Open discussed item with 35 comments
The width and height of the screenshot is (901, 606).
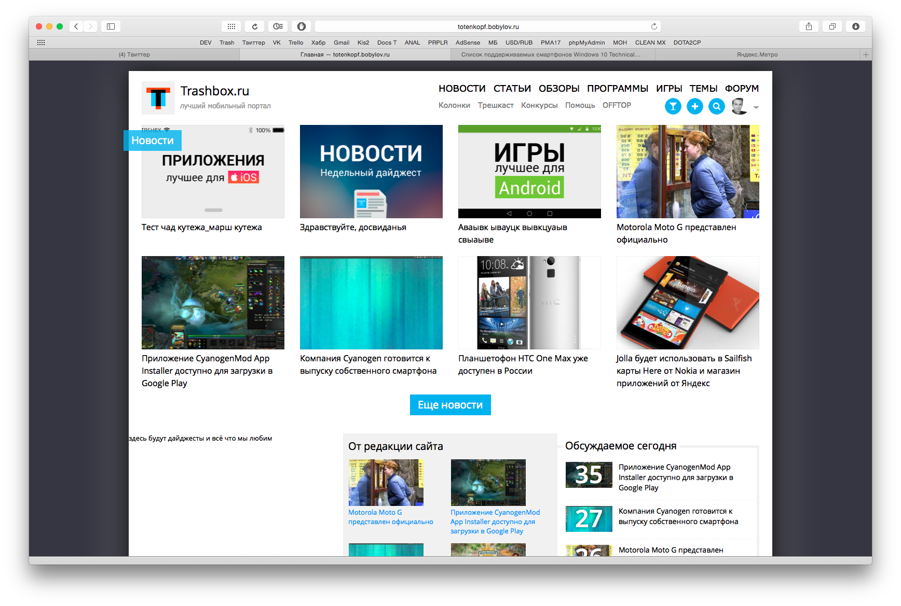coord(660,477)
